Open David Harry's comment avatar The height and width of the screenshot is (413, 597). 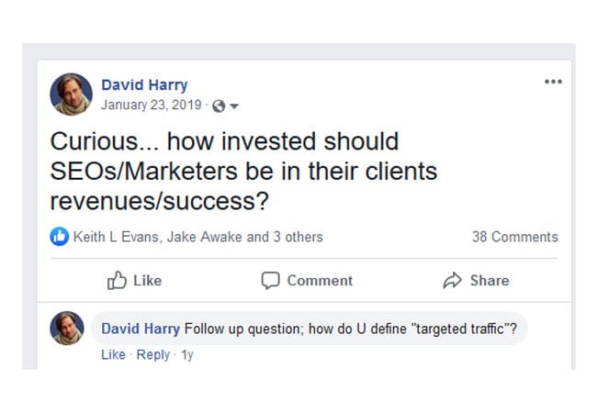tap(67, 329)
